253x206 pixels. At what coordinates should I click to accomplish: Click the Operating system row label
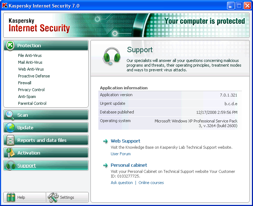(x=115, y=121)
